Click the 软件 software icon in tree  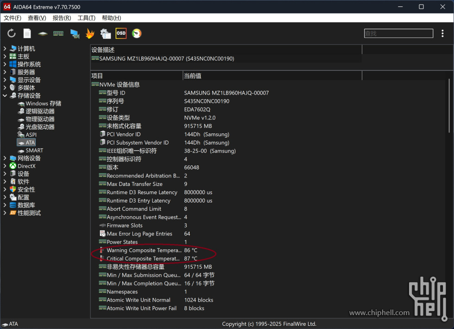coord(13,182)
